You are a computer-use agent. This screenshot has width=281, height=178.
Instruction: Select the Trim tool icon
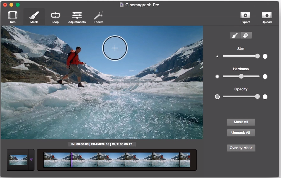13,15
